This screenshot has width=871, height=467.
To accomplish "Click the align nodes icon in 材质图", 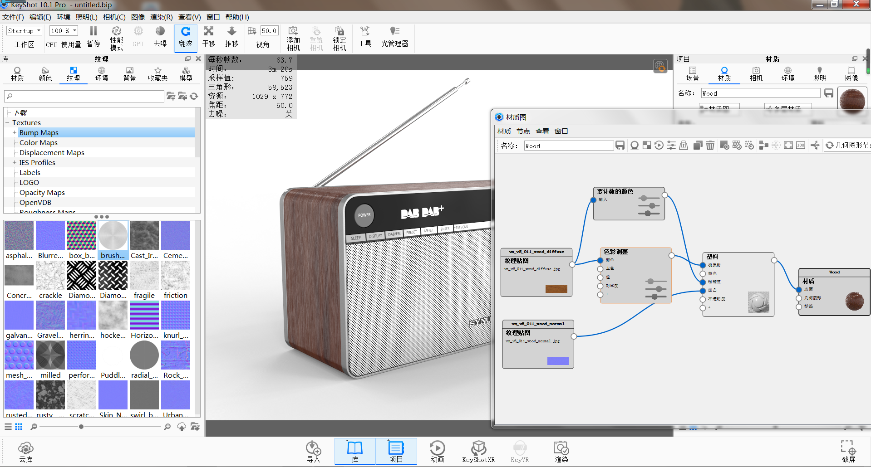I will [x=764, y=145].
